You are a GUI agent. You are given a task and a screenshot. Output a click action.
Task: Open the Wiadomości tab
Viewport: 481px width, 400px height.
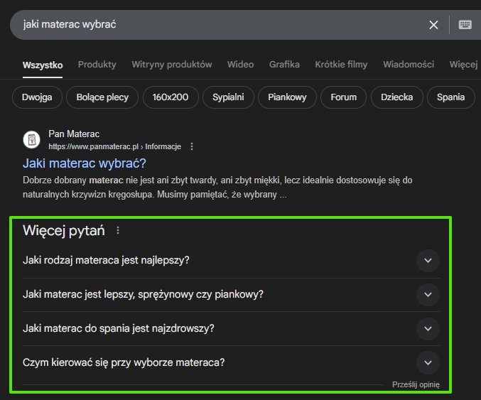point(409,65)
